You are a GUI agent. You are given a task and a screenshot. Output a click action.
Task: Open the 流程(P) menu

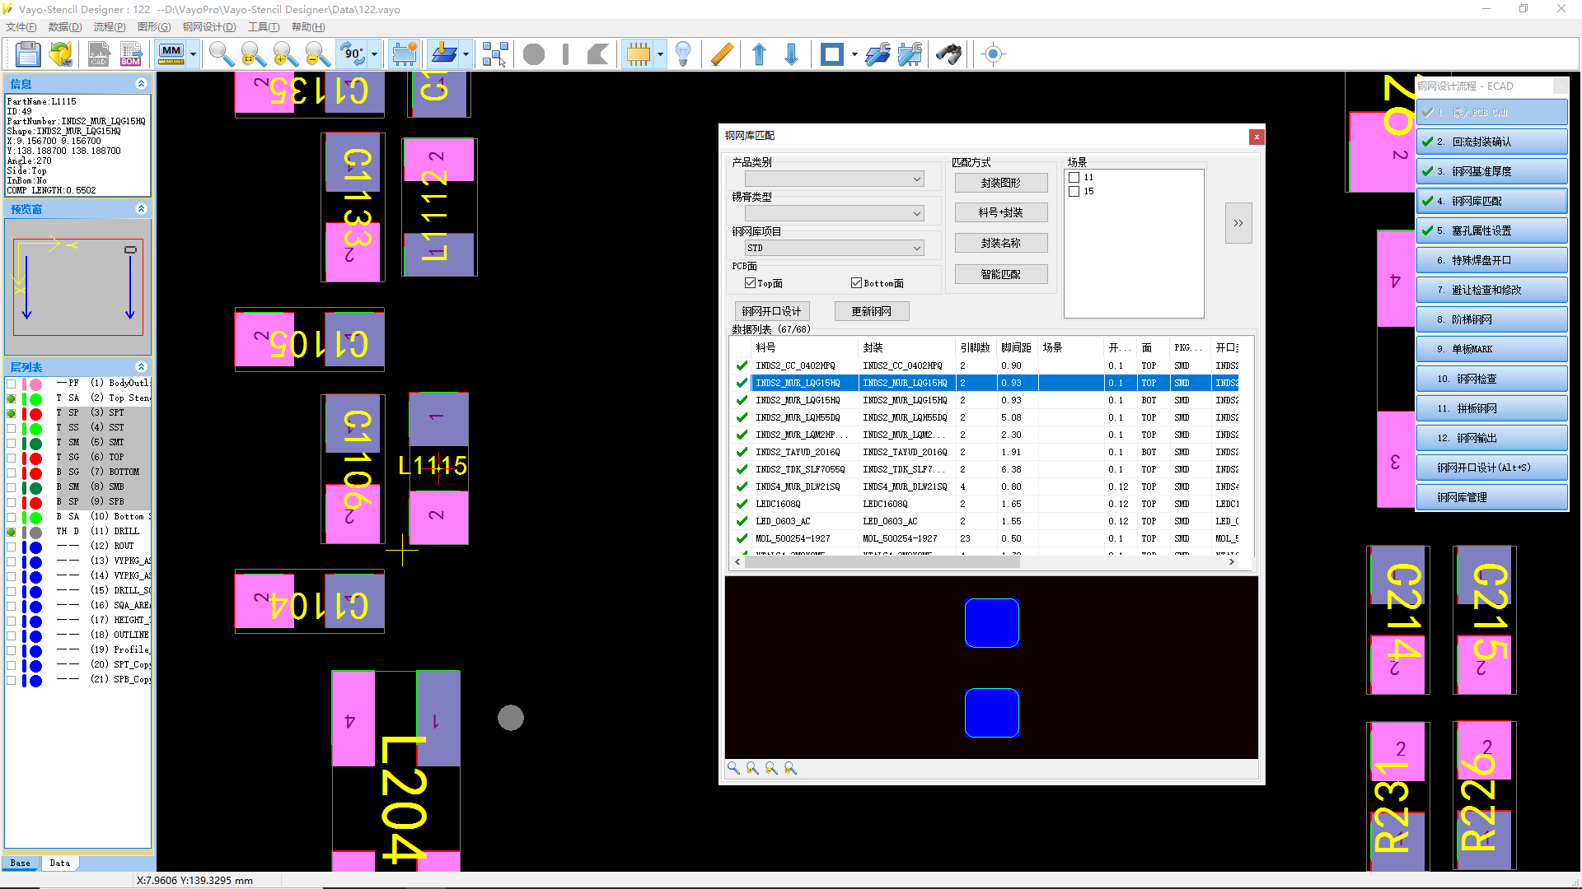click(110, 27)
